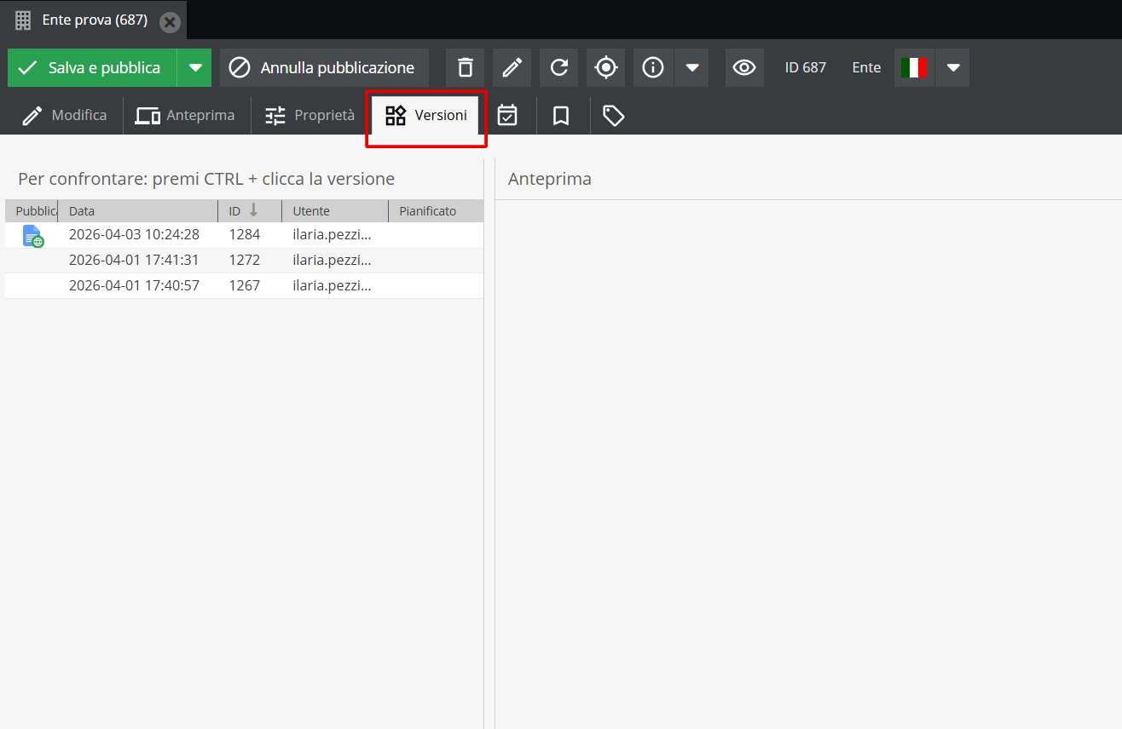Open the calendar scheduling tab icon
The image size is (1122, 729).
coord(507,116)
